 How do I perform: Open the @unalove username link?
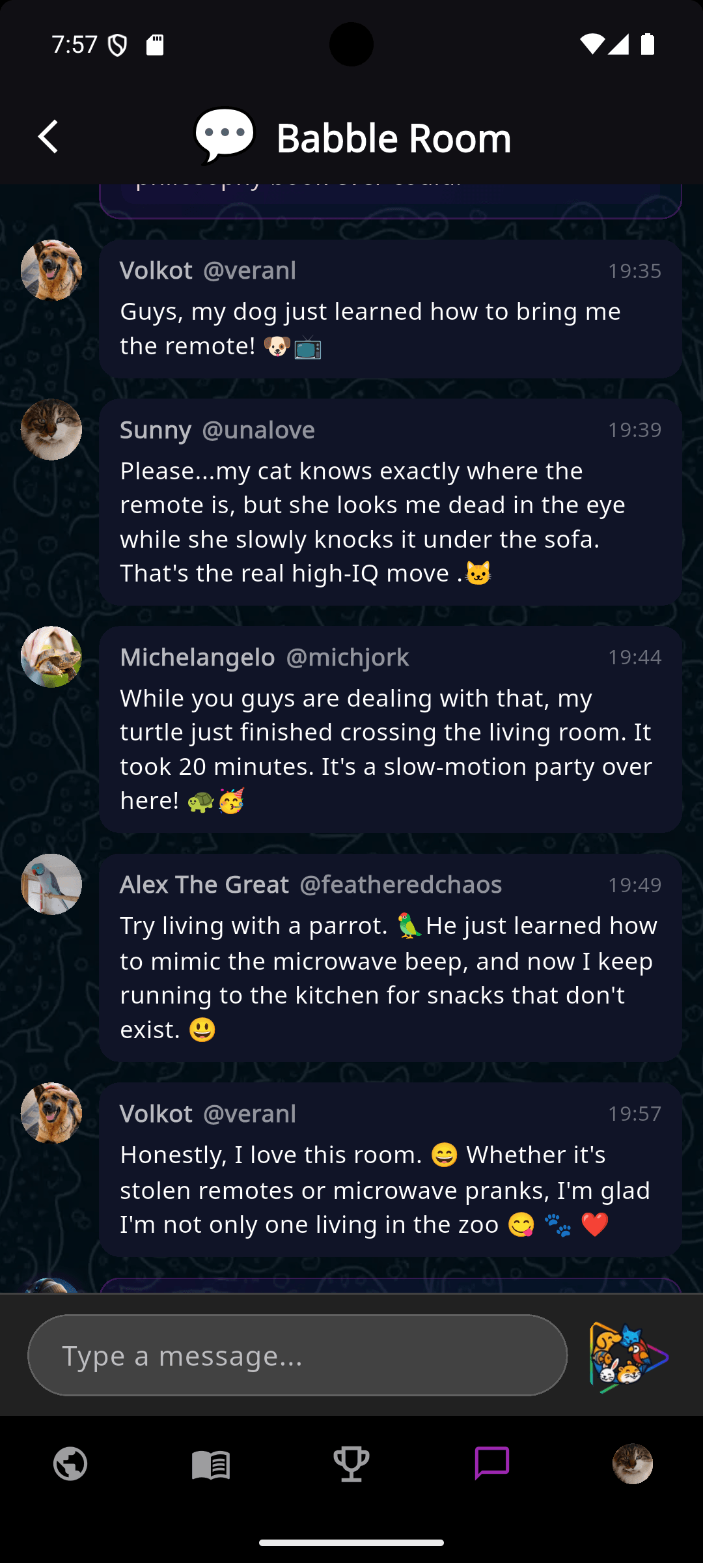258,430
